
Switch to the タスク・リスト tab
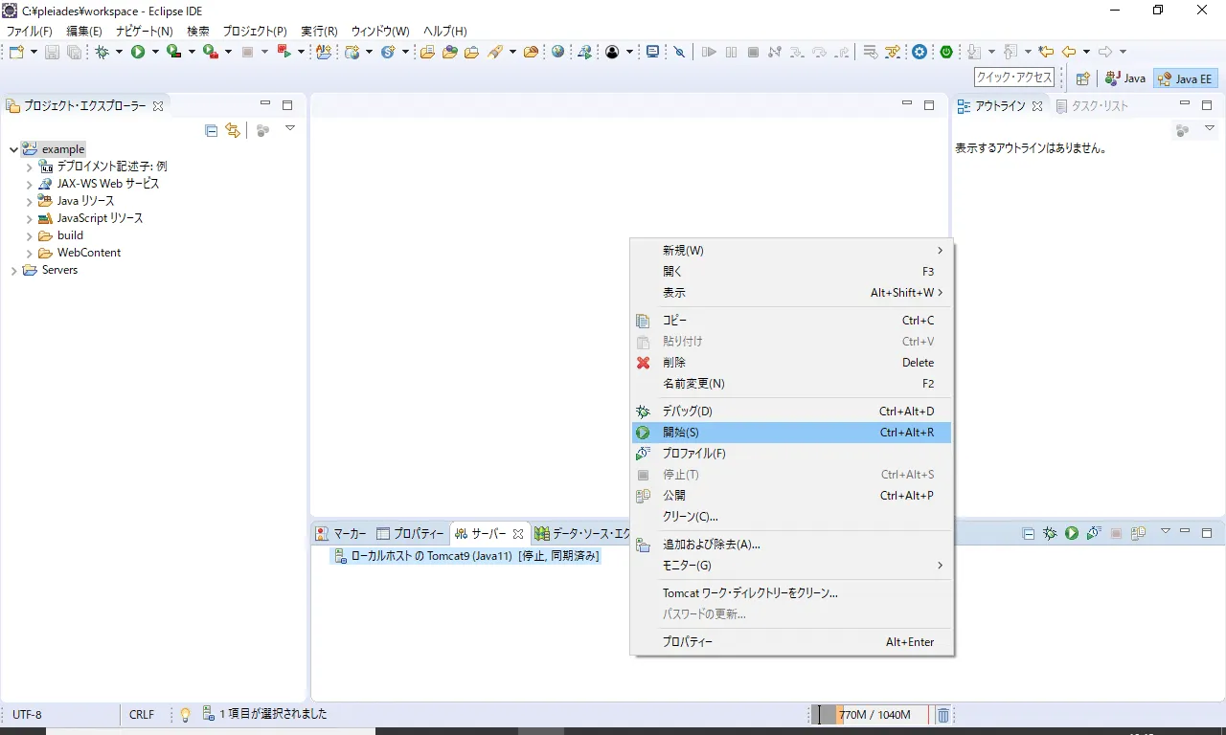[1093, 106]
